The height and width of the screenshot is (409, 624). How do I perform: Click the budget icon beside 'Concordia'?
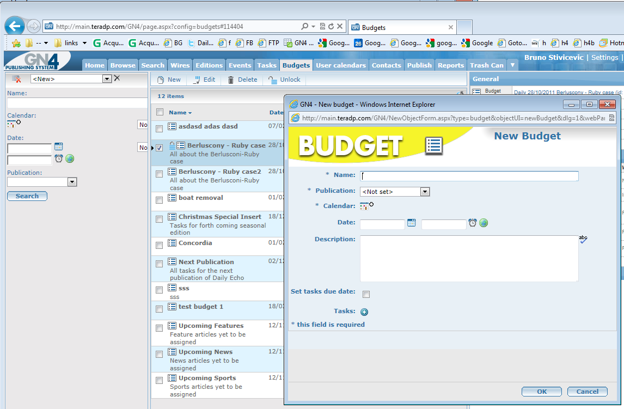[x=172, y=243]
